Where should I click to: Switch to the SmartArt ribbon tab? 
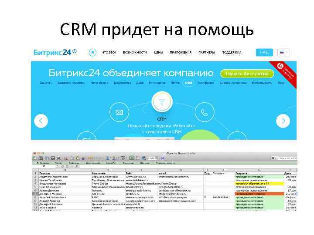[111, 163]
